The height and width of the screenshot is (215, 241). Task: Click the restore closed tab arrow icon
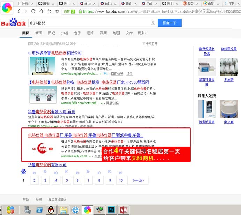(x=49, y=11)
